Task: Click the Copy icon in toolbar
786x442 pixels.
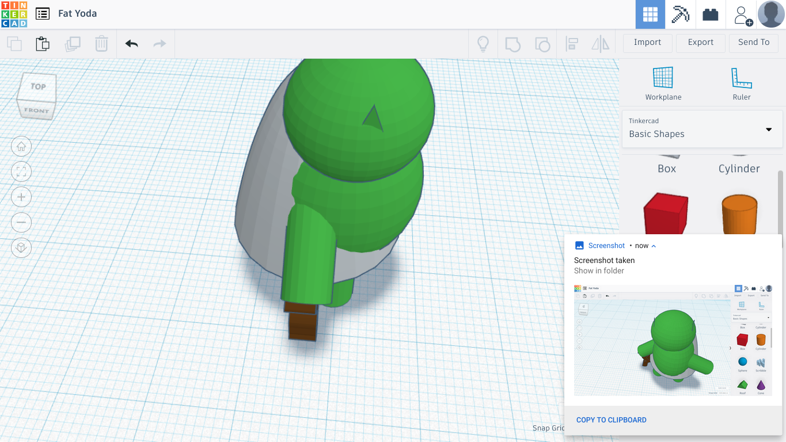Action: click(x=14, y=44)
